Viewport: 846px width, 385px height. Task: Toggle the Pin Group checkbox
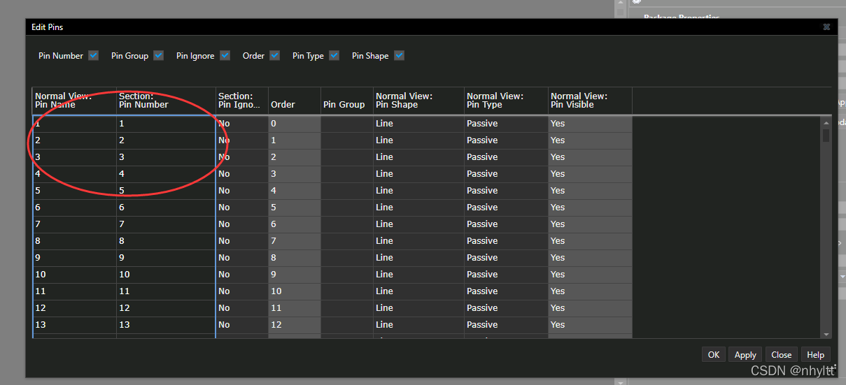(x=159, y=56)
